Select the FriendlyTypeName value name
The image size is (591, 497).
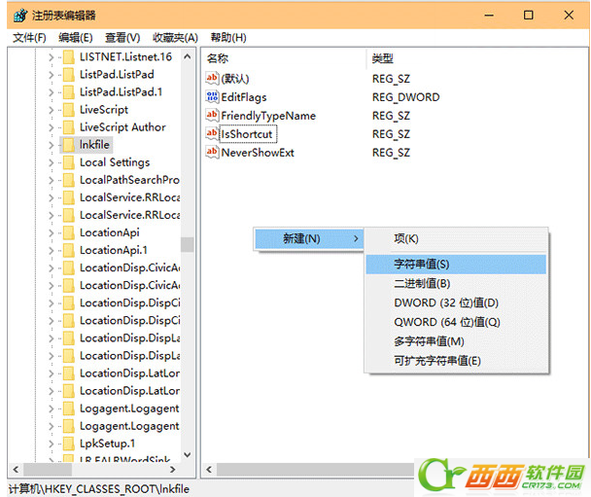coord(268,116)
